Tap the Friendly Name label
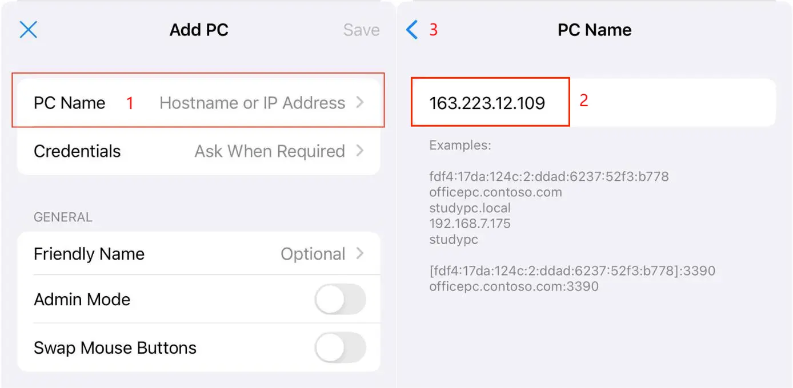Image resolution: width=793 pixels, height=388 pixels. (89, 254)
